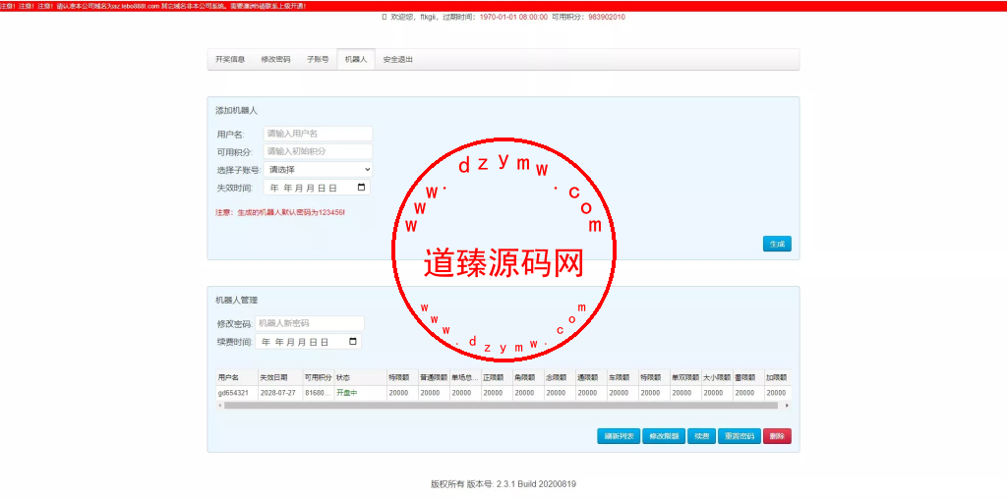Click the 可用积分 column header
Screen dimensions: 1007x499
(318, 378)
